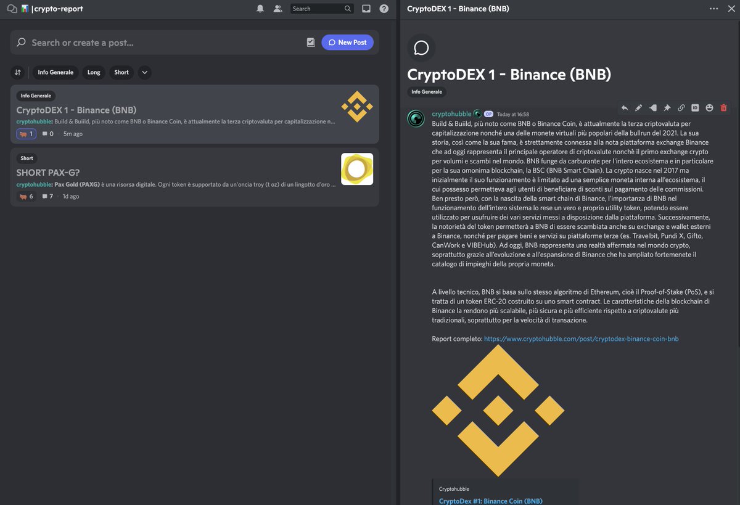The image size is (740, 505).
Task: Click the server tag icon beside cryptohubble name
Action: point(477,114)
